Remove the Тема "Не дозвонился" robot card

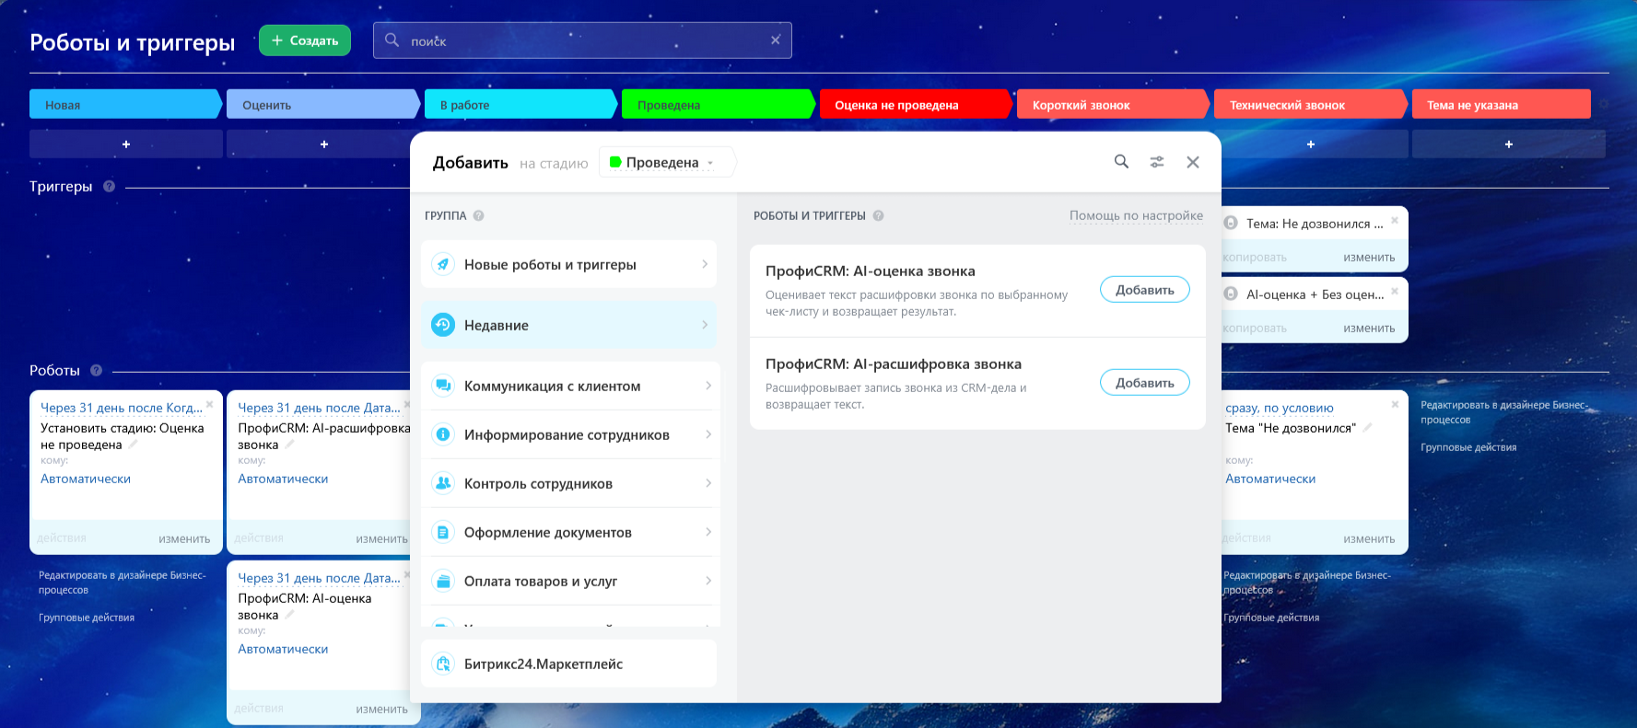click(x=1395, y=404)
